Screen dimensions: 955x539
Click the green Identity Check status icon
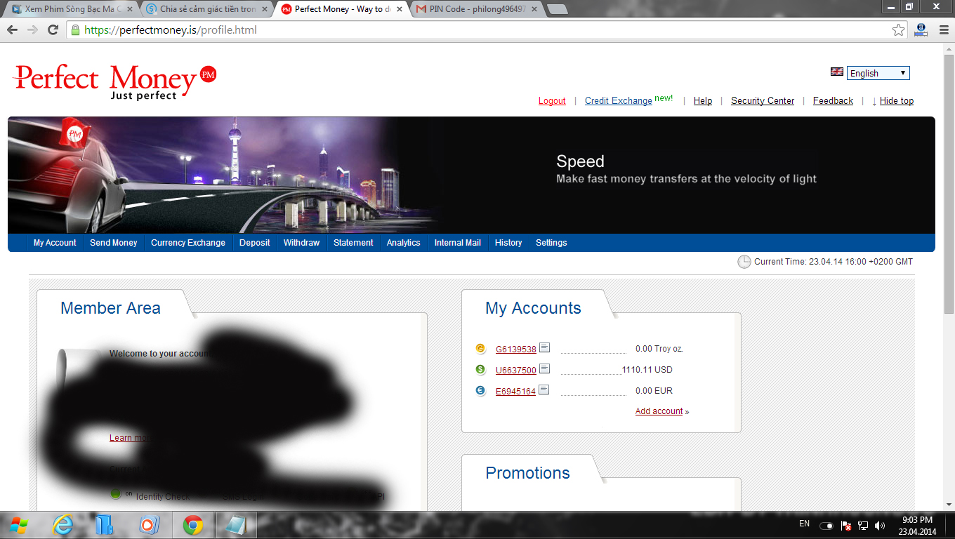(x=116, y=494)
